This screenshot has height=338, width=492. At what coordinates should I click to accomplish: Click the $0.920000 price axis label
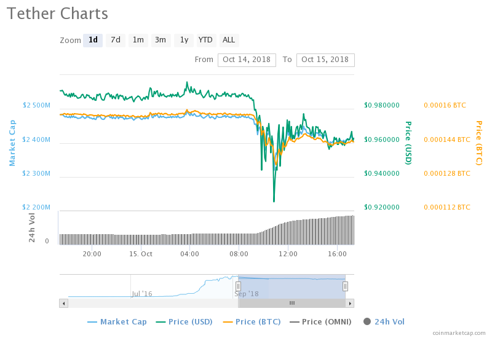(382, 207)
